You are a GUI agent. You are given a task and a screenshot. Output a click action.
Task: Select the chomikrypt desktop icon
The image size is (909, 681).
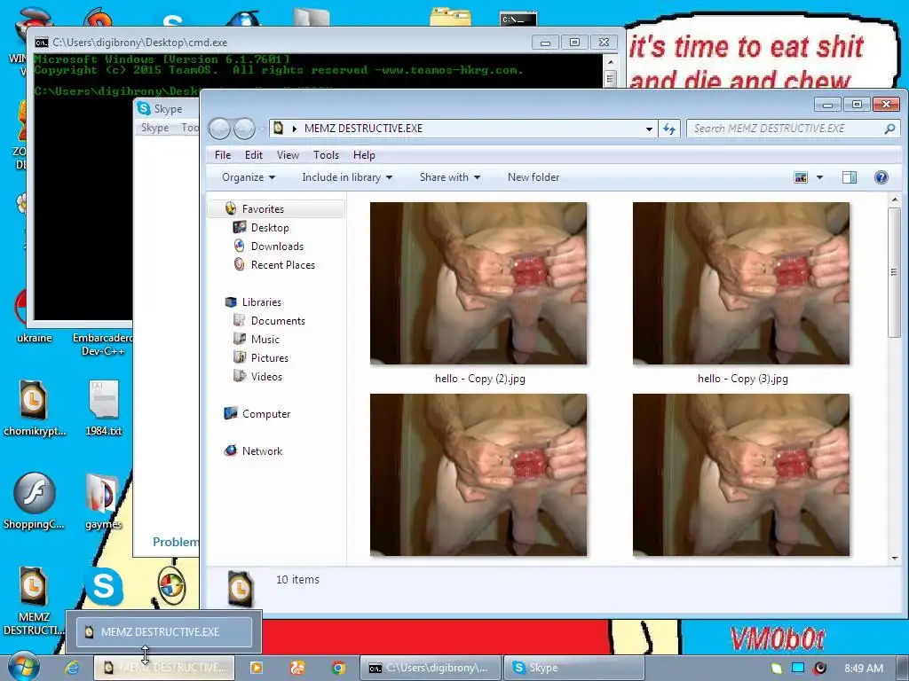pyautogui.click(x=35, y=408)
